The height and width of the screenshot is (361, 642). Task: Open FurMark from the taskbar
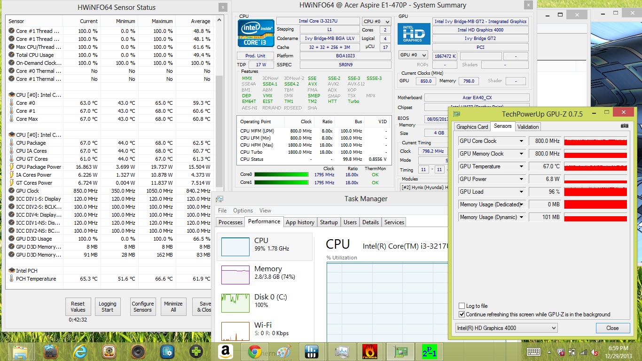click(x=369, y=351)
